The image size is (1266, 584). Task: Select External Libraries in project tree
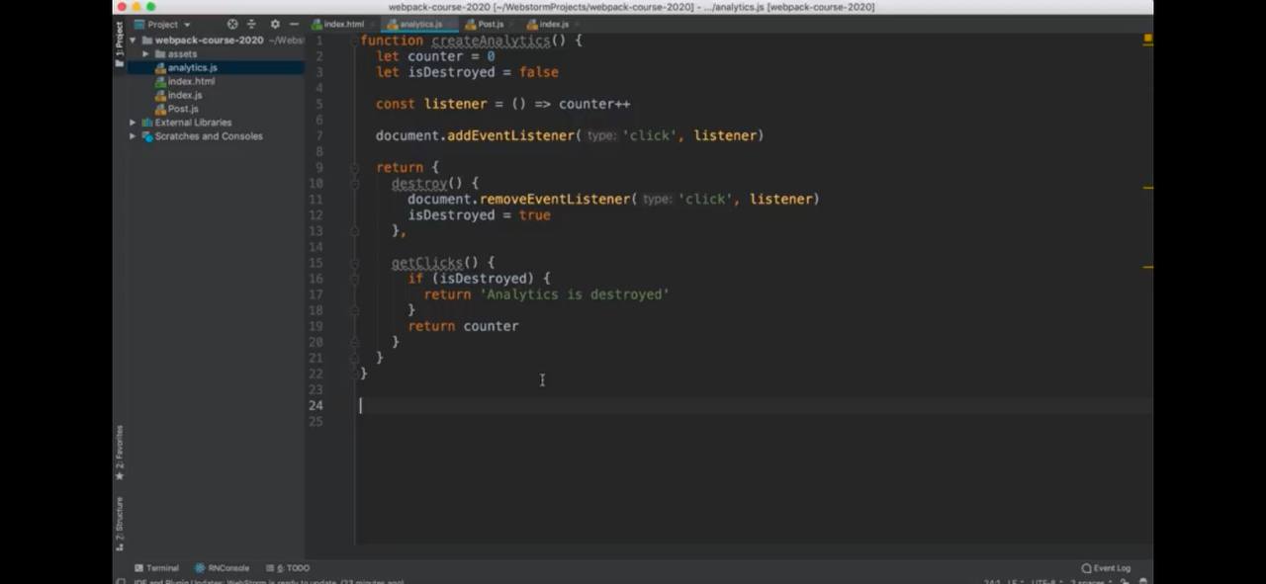coord(186,123)
